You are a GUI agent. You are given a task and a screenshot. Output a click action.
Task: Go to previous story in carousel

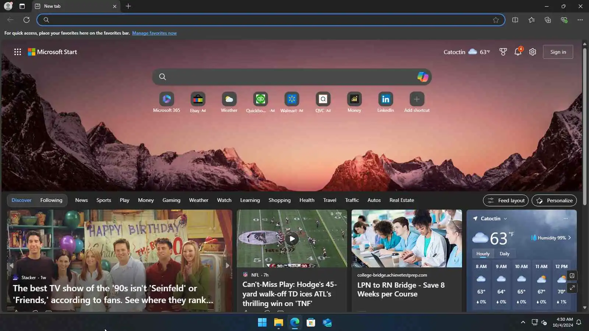(11, 266)
